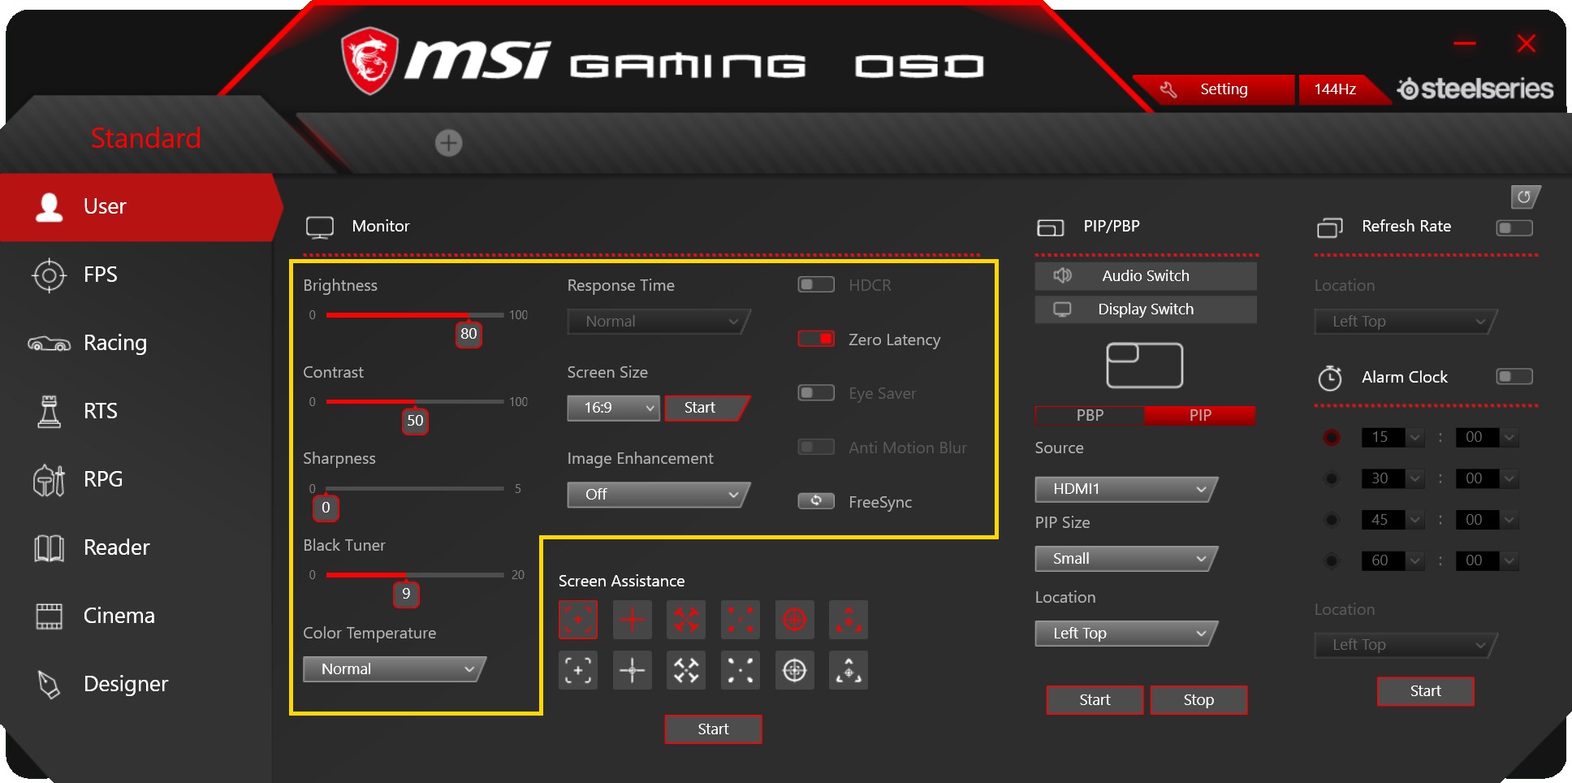Open the Refresh Rate Location dropdown

tap(1406, 322)
